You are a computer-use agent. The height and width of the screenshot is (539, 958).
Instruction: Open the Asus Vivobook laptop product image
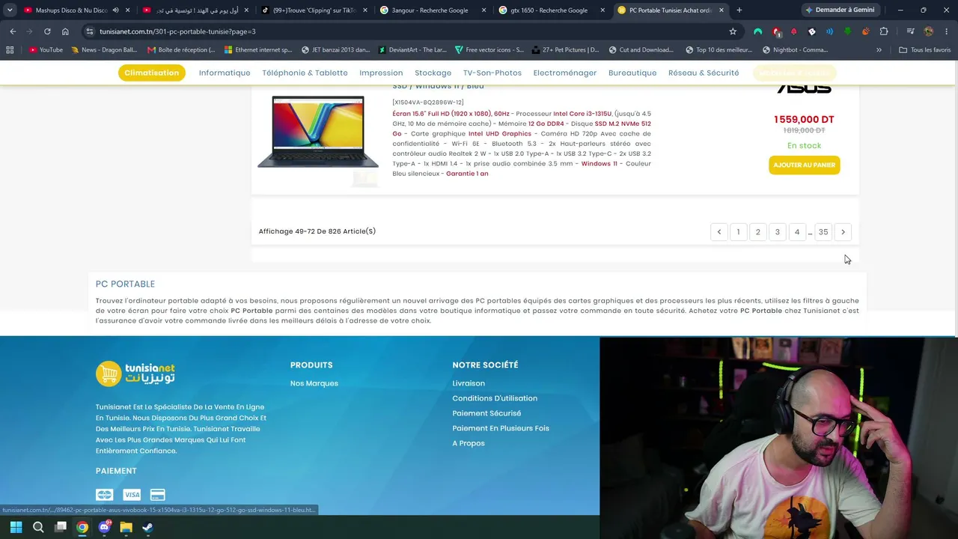318,132
